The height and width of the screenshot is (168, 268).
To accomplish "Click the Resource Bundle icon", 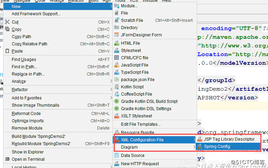I will pos(117,132).
